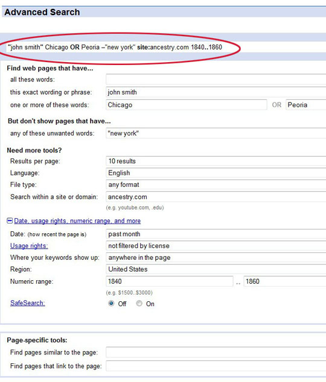Select the SafeSearch On radio button
Viewport: 326px width, 382px height.
coord(139,303)
